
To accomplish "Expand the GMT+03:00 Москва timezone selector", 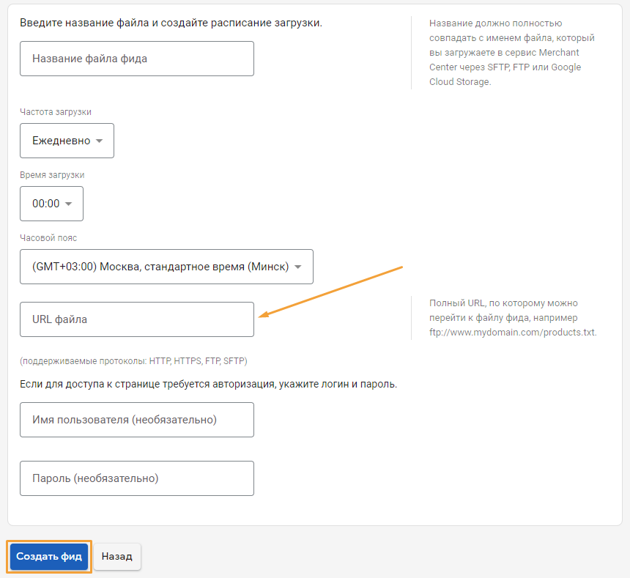I will click(x=166, y=267).
